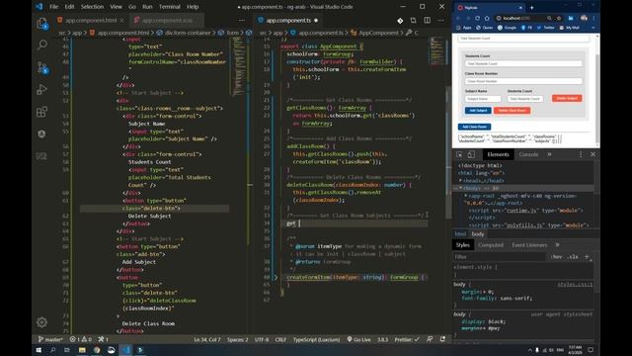Click the open changes icon in editor toolbar
This screenshot has height=356, width=632.
pyautogui.click(x=413, y=20)
